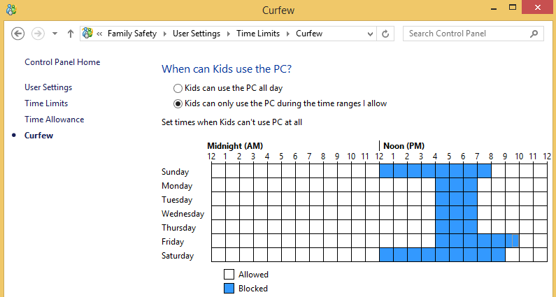The height and width of the screenshot is (297, 556).
Task: Click User Settings breadcrumb in address bar
Action: pyautogui.click(x=197, y=34)
